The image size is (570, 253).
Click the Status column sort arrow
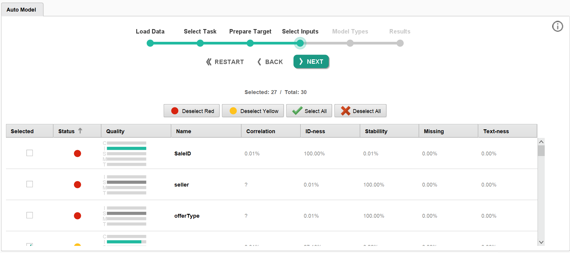tap(80, 131)
